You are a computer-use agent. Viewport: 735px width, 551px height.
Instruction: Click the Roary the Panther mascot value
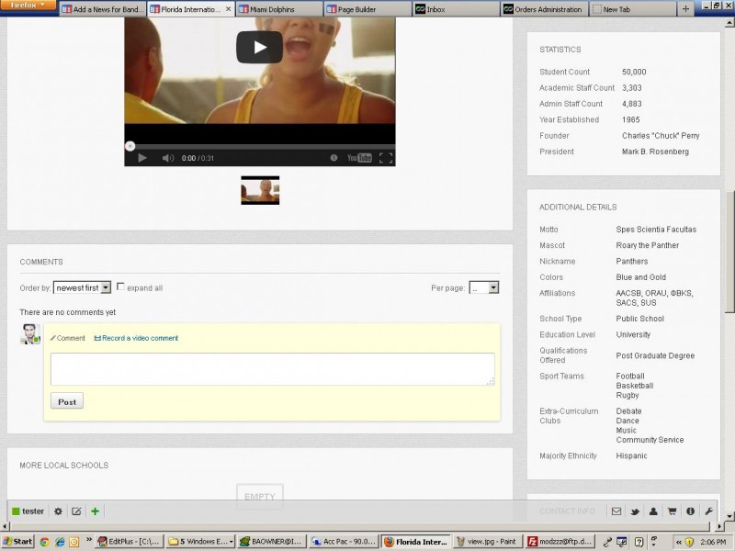[648, 245]
